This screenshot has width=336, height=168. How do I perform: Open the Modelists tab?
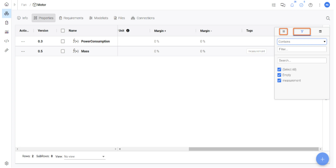pos(99,18)
